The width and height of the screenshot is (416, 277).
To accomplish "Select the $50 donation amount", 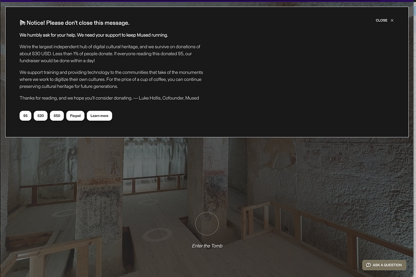I will click(x=57, y=116).
